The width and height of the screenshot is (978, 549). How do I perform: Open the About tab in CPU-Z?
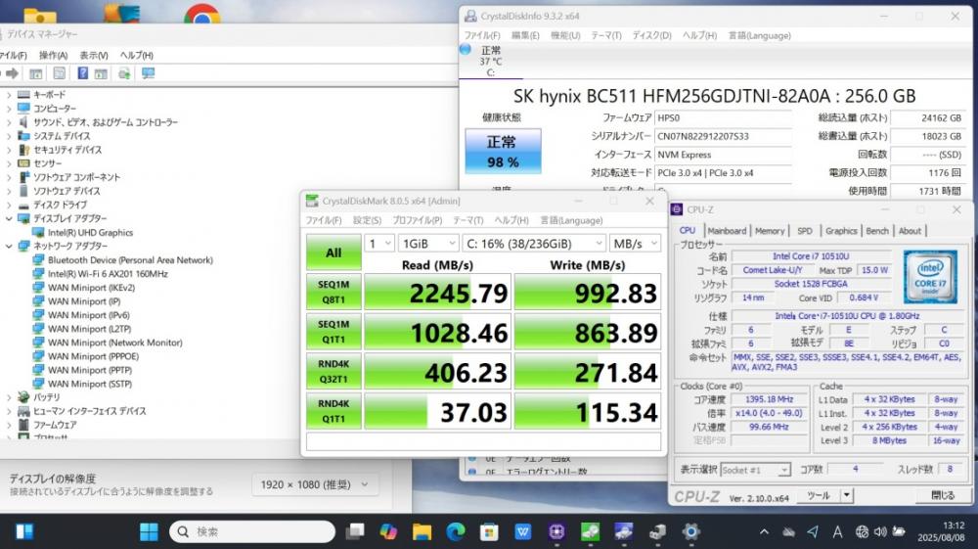pos(910,231)
